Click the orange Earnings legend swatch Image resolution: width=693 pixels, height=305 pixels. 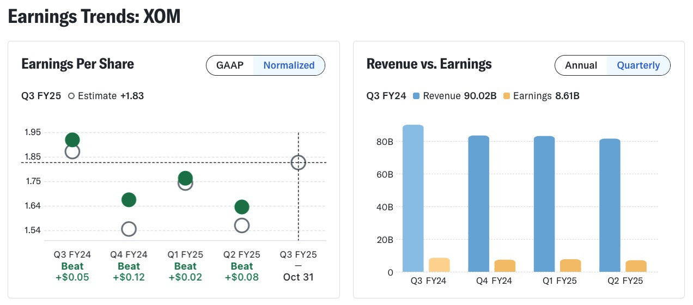506,96
